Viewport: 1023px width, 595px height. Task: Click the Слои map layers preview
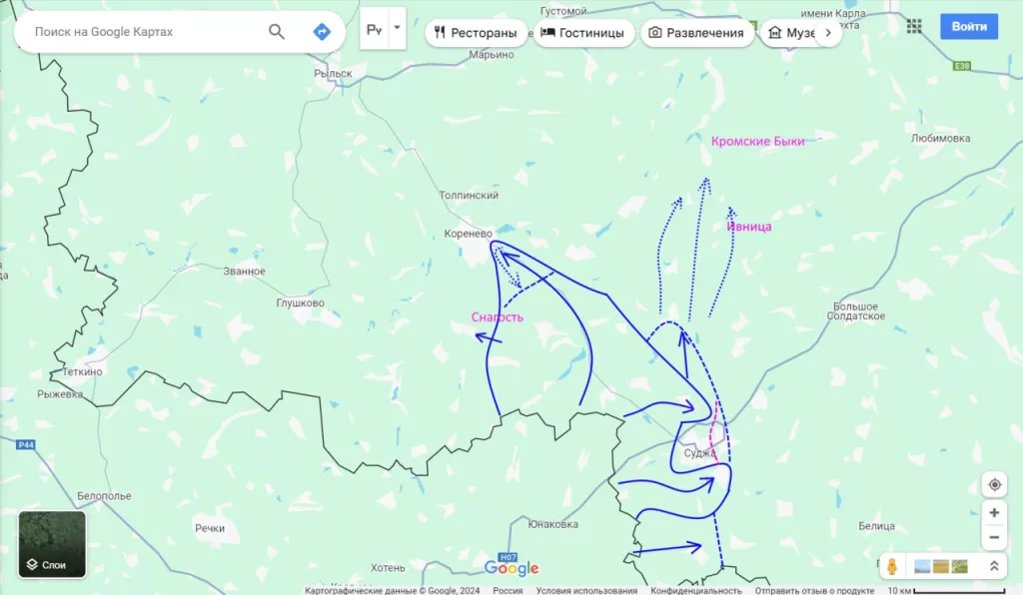click(52, 542)
